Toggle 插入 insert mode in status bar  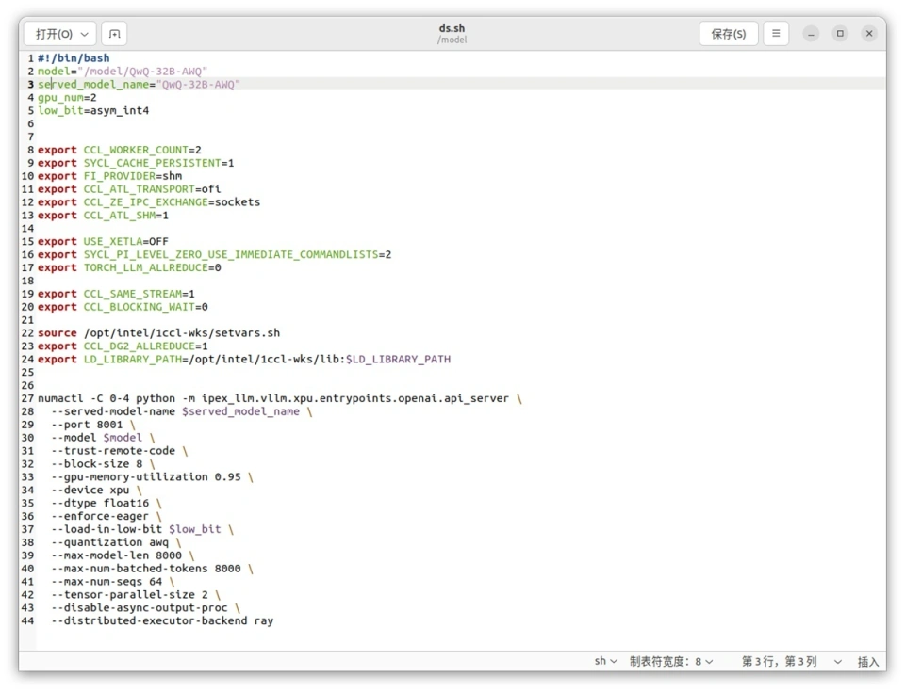pos(867,662)
